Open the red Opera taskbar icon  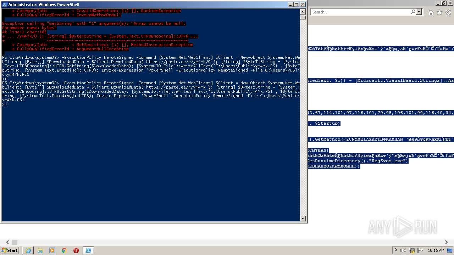[x=76, y=250]
